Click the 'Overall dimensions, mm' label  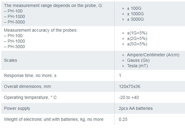27,86
